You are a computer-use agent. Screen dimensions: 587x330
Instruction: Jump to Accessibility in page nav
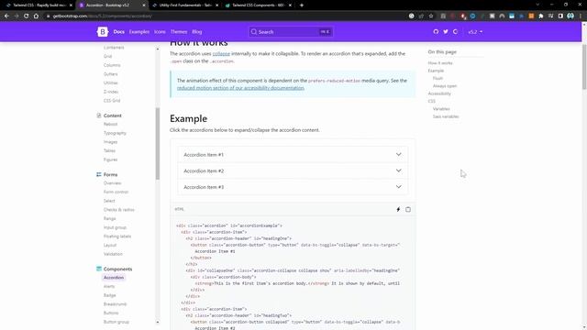(x=439, y=93)
